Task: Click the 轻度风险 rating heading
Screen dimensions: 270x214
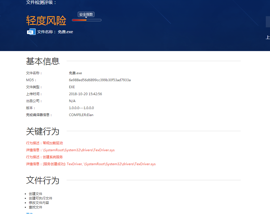Action: (x=46, y=21)
